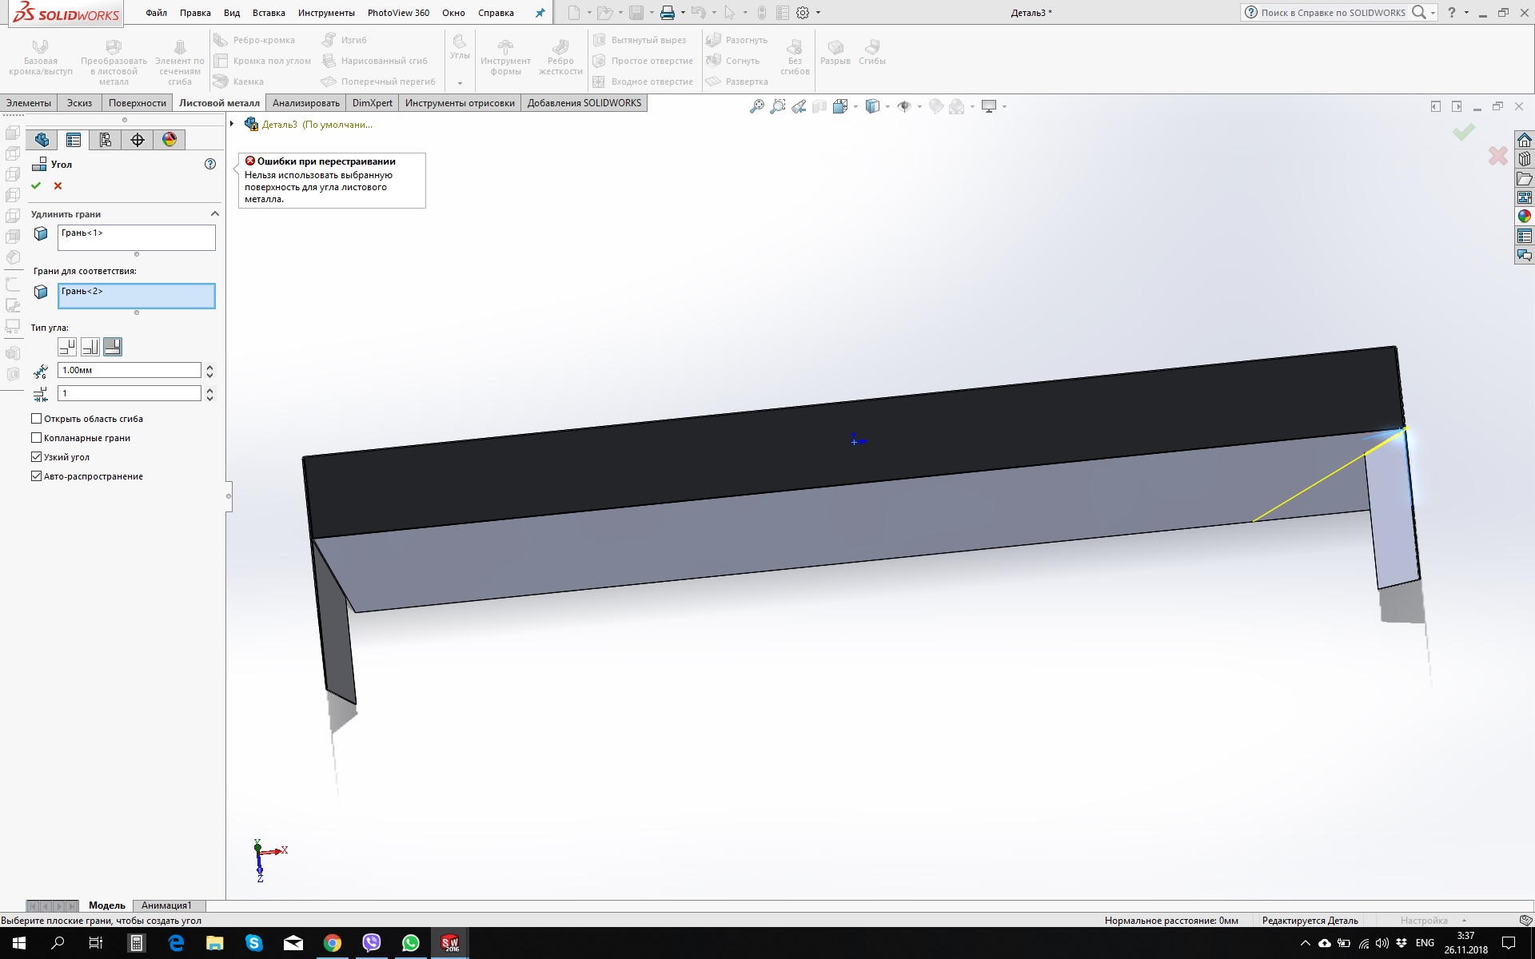The image size is (1535, 959).
Task: Open the Инструменты menu
Action: point(326,13)
